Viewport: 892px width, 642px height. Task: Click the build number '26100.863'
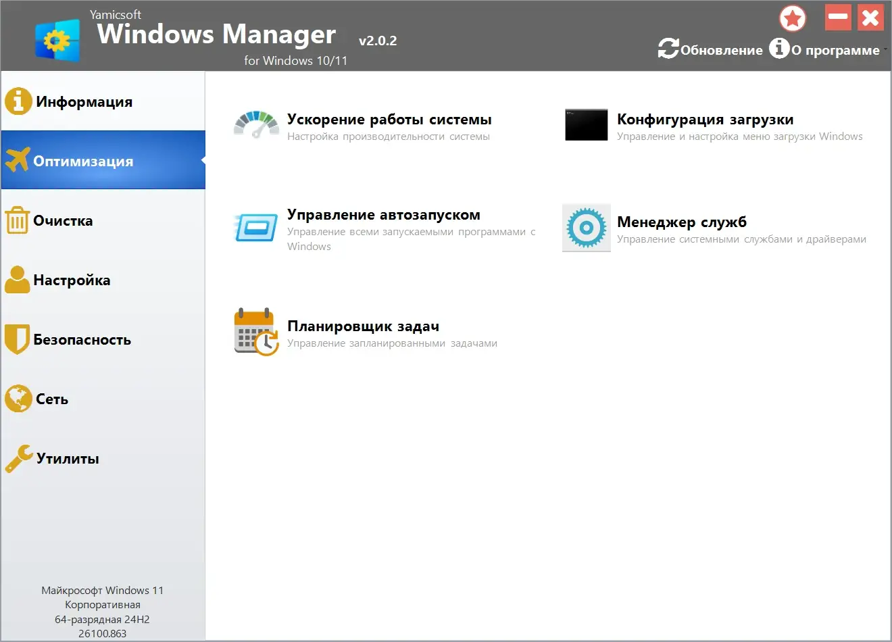103,634
